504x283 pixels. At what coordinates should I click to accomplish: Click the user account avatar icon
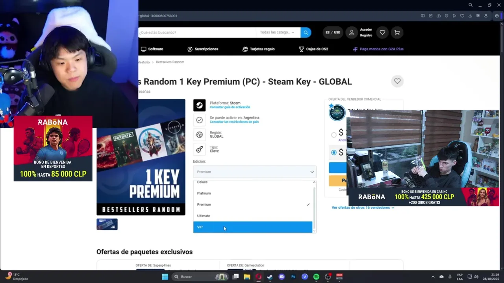point(352,33)
